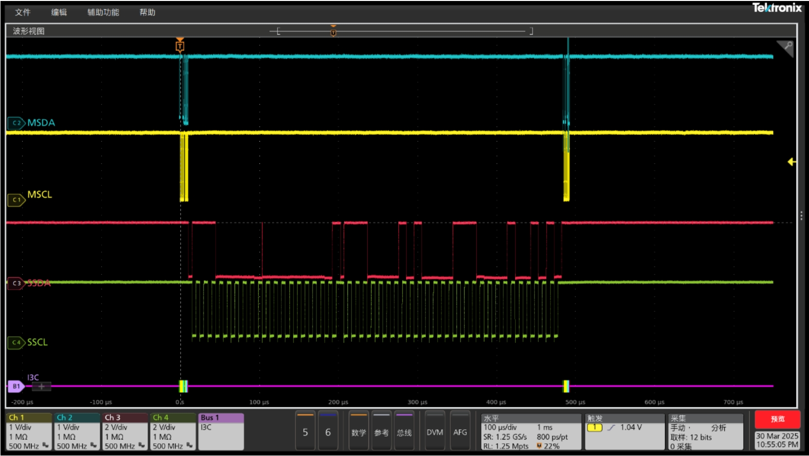Toggle channel 6 on
This screenshot has width=809, height=456.
coord(328,432)
